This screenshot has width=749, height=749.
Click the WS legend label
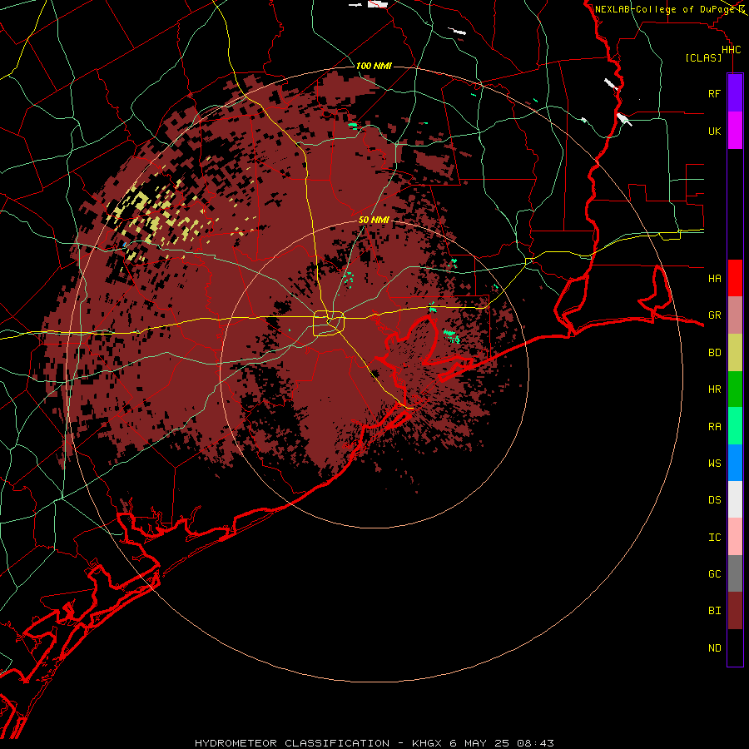(x=714, y=463)
